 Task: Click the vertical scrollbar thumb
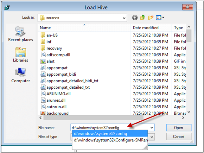click(x=189, y=36)
